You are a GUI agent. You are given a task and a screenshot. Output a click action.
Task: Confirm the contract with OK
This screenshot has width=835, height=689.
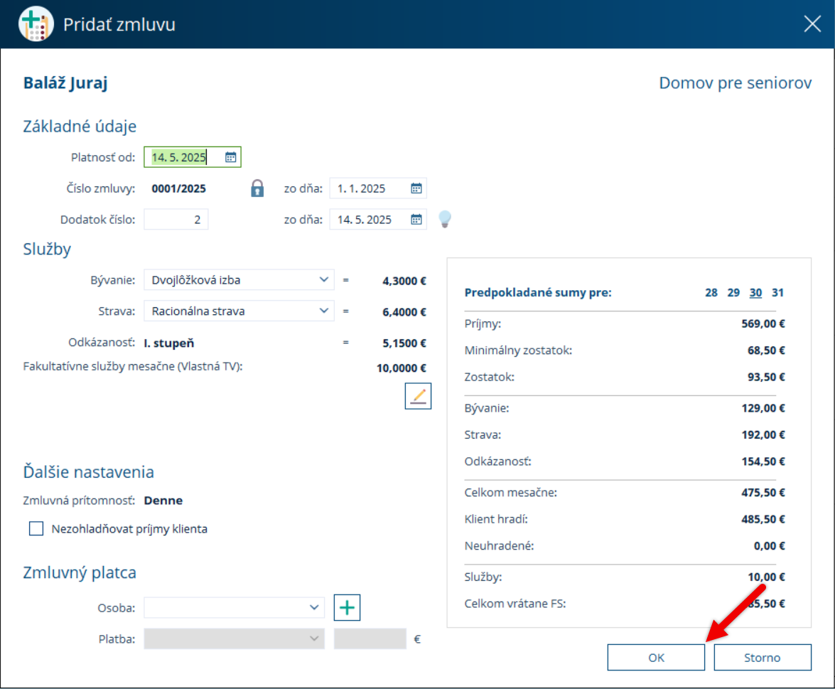[656, 658]
